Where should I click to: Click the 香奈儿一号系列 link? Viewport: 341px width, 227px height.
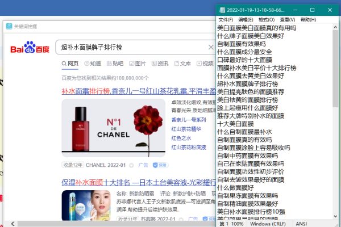[x=189, y=120]
